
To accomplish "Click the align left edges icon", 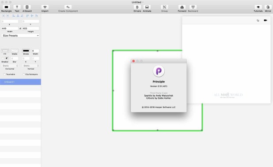I will pyautogui.click(x=14, y=16).
